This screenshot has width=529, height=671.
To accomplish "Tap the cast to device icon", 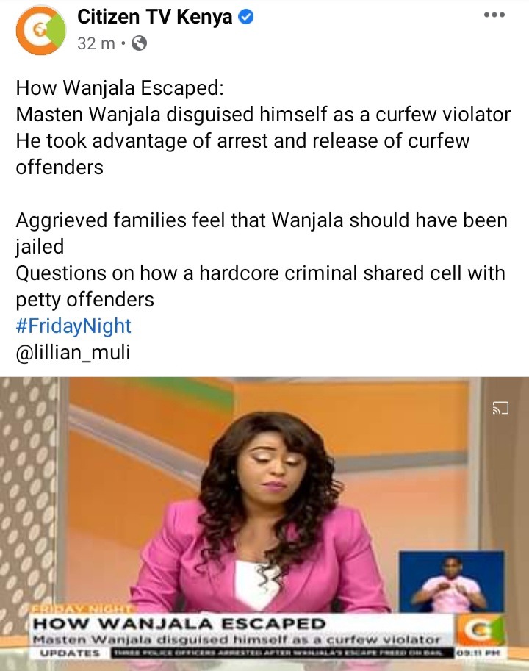I will pyautogui.click(x=500, y=408).
